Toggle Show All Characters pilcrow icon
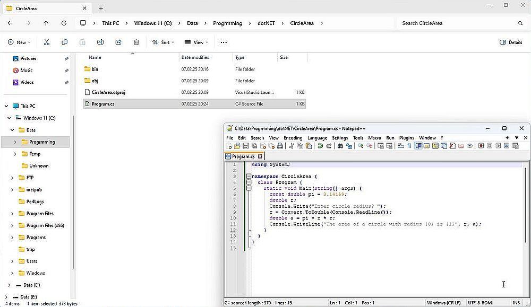 pos(409,146)
